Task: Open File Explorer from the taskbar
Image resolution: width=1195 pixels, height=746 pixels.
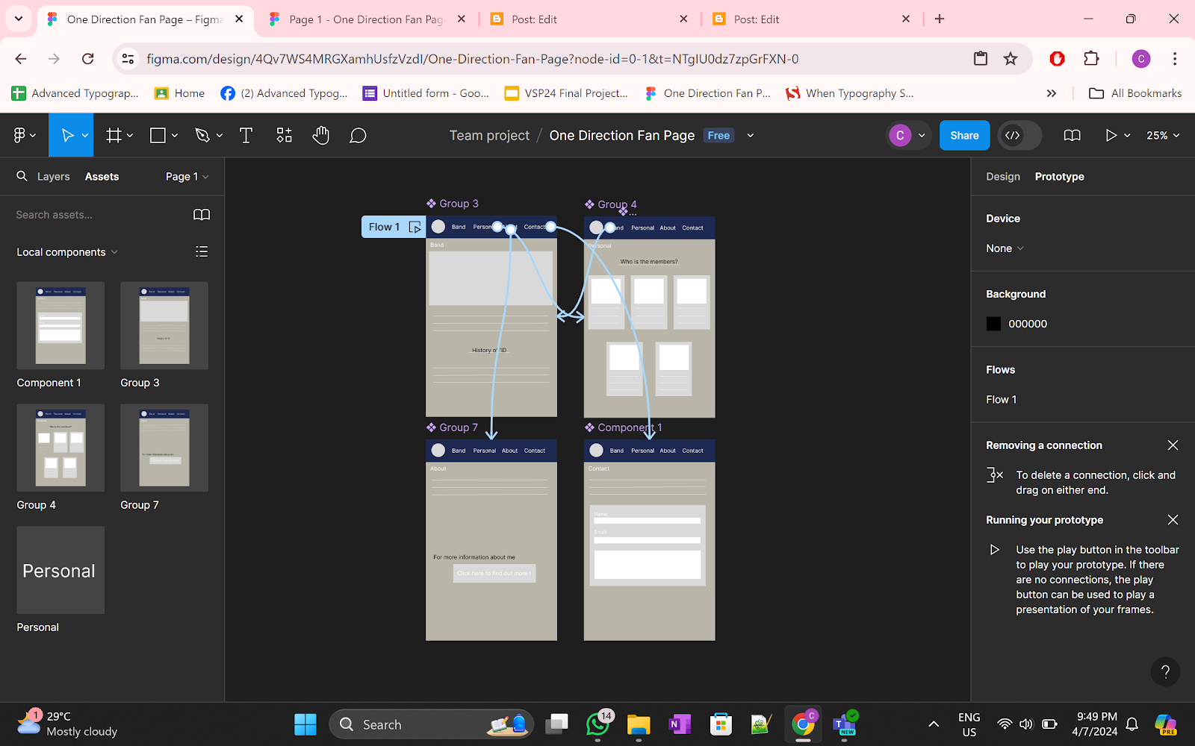Action: 639,724
